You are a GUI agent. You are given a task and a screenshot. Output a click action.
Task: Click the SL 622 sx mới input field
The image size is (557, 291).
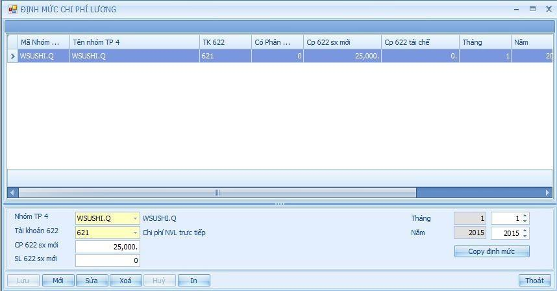108,260
